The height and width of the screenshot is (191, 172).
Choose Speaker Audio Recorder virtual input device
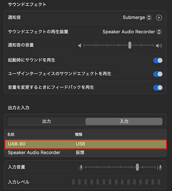click(x=85, y=152)
